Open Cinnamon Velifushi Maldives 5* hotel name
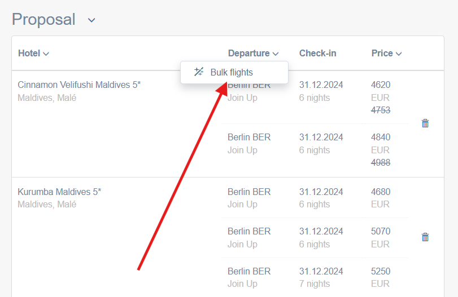458x297 pixels. (79, 85)
